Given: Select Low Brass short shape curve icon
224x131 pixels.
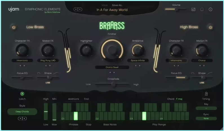Looking at the screenshot, I should coord(39,73).
